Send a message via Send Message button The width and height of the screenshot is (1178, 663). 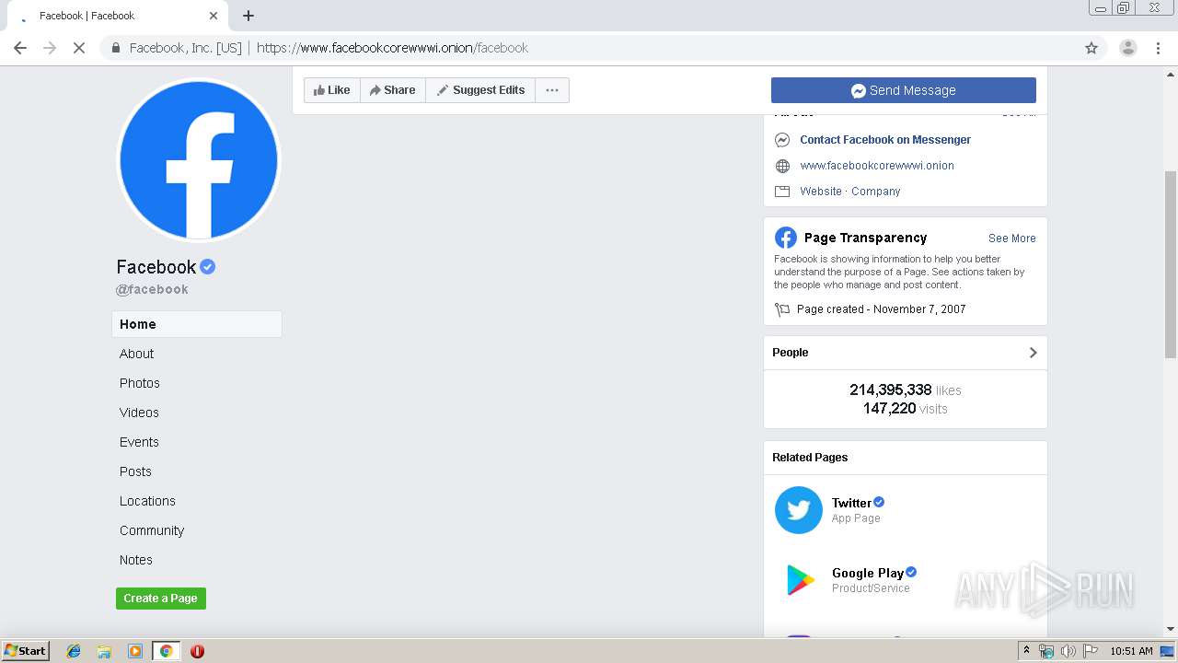(904, 90)
